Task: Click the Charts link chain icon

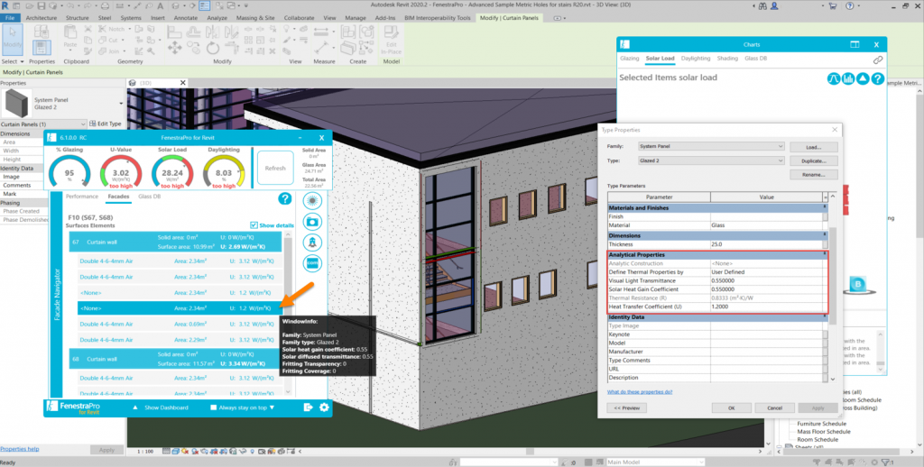Action: (877, 60)
